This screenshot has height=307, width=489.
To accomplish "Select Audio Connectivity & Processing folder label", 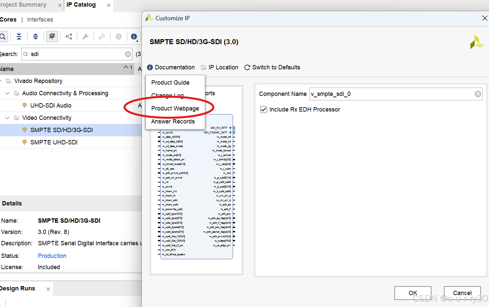I will coord(65,93).
